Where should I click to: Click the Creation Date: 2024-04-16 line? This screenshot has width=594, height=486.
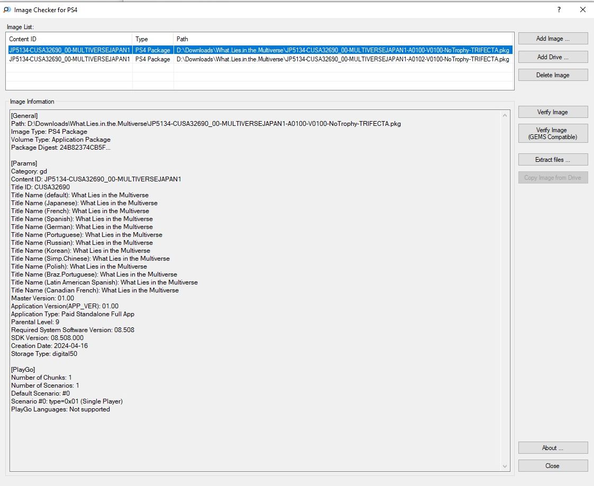point(49,346)
